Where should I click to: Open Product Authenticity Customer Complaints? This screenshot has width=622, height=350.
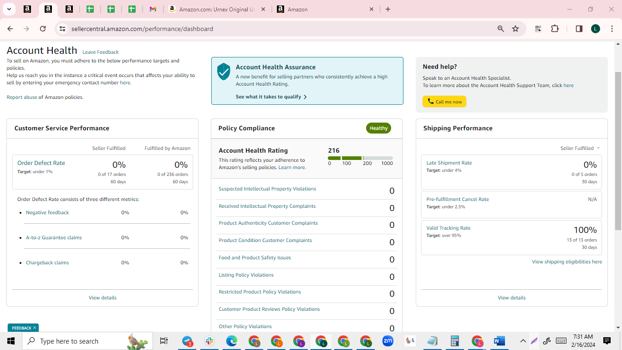click(268, 223)
